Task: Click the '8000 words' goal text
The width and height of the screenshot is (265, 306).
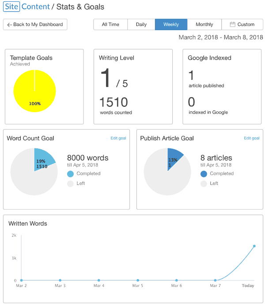Action: [x=87, y=158]
